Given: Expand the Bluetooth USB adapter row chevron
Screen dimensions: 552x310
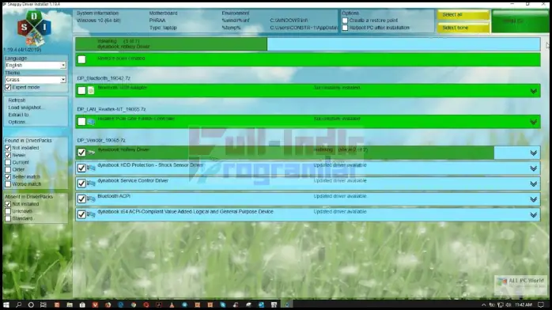Looking at the screenshot, I should coord(533,91).
